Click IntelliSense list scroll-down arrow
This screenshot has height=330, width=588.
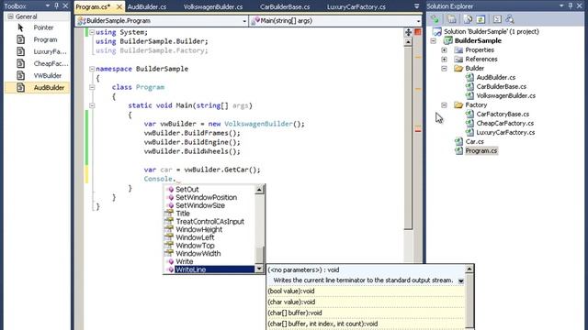[259, 269]
